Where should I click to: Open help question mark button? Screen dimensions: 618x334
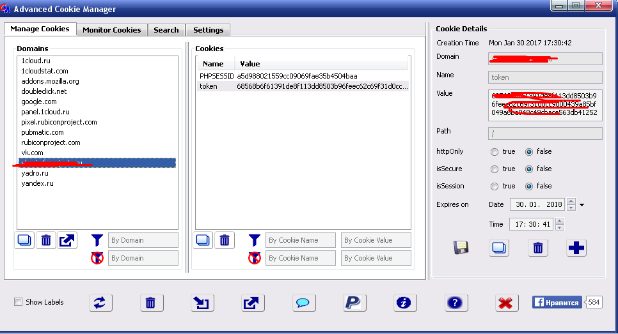pos(456,303)
